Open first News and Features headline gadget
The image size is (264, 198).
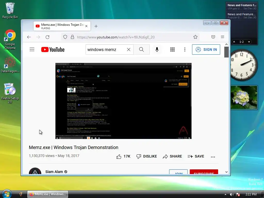tap(242, 6)
